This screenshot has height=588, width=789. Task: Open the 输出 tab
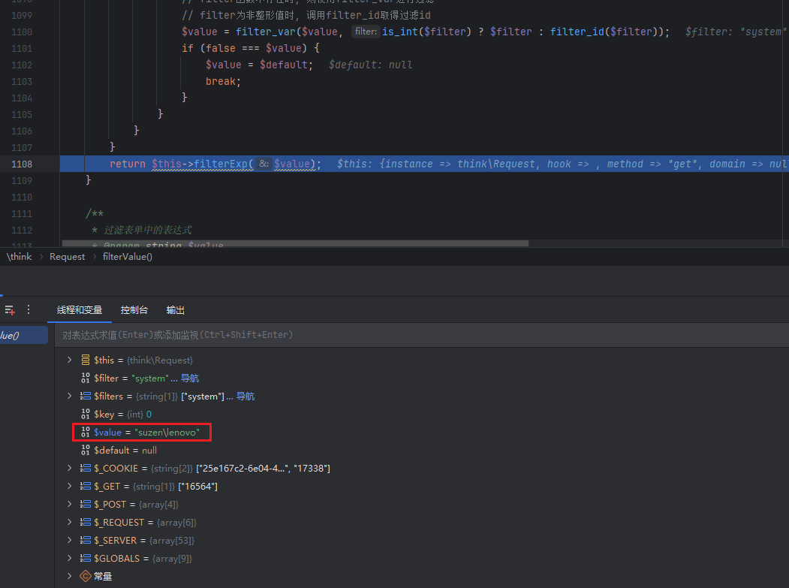[x=176, y=310]
